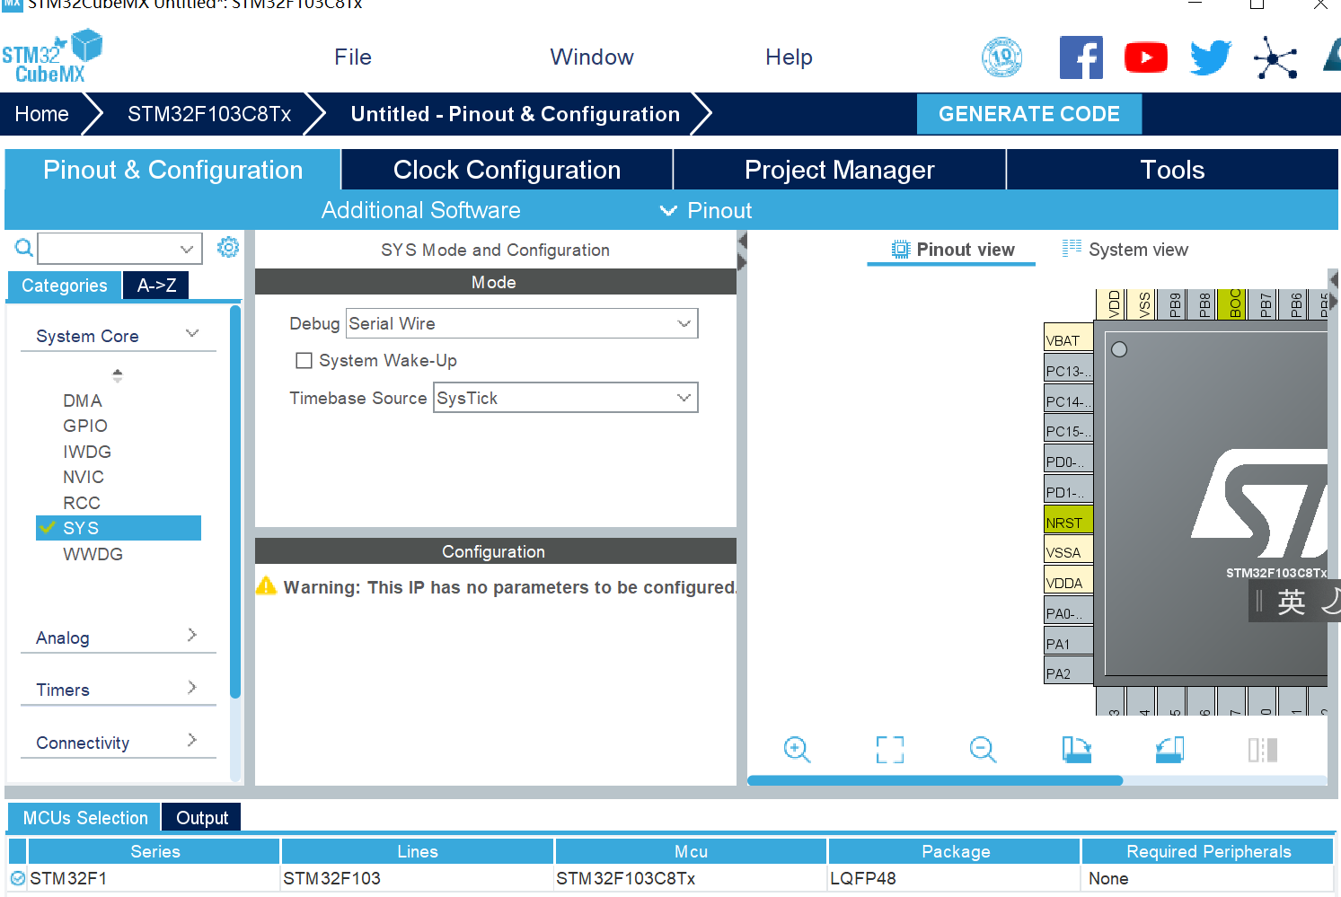Open the peripheral search combo box
The width and height of the screenshot is (1341, 897).
[x=119, y=249]
